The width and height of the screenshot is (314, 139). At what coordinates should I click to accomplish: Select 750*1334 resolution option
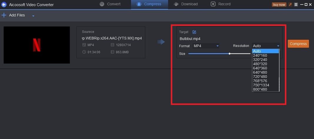tap(265, 85)
